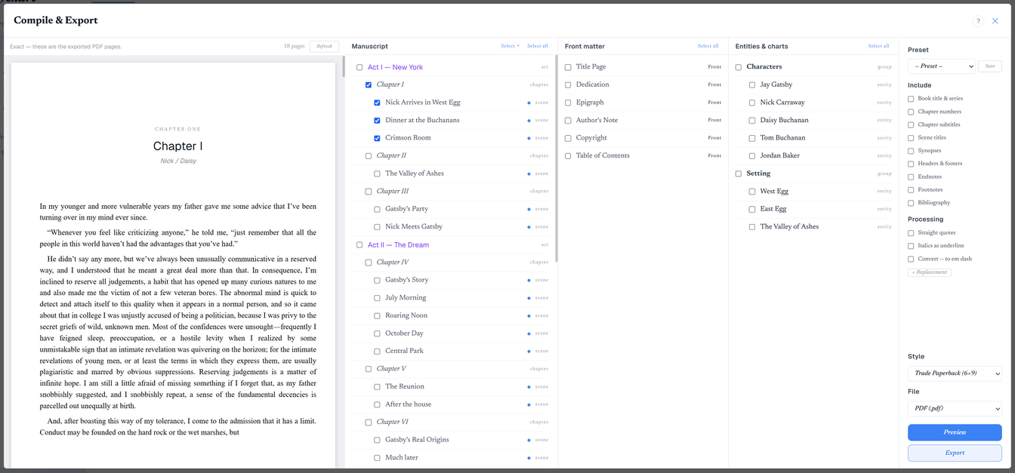Refresh the exported PDF preview
The image size is (1015, 473).
point(324,47)
